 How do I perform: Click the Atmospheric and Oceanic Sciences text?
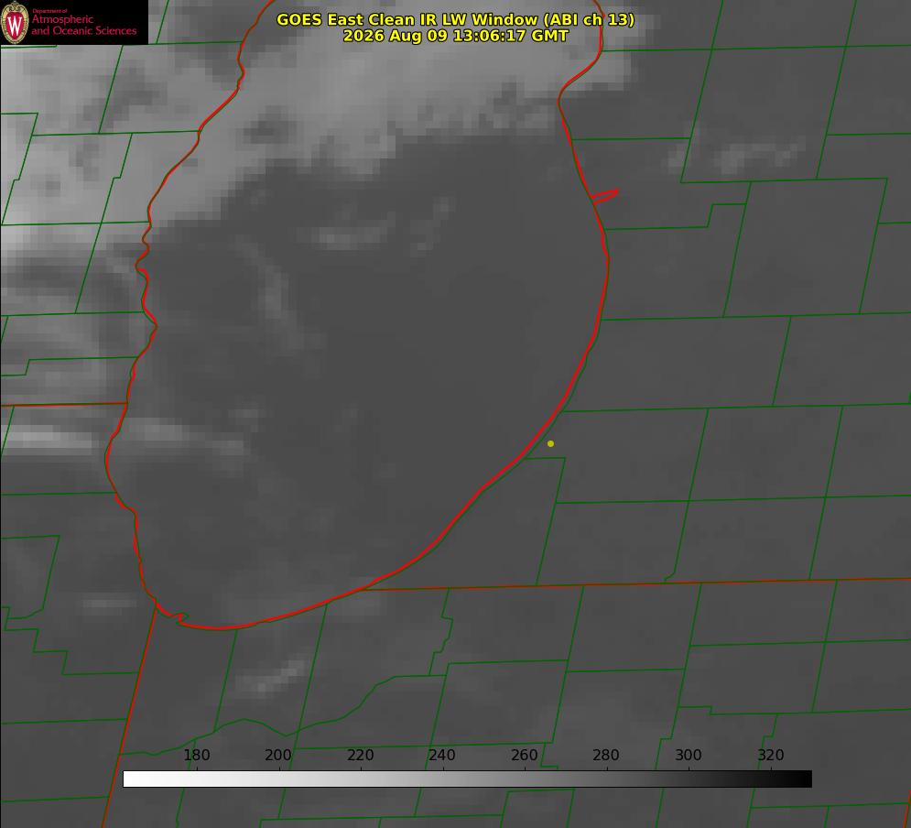[x=83, y=25]
